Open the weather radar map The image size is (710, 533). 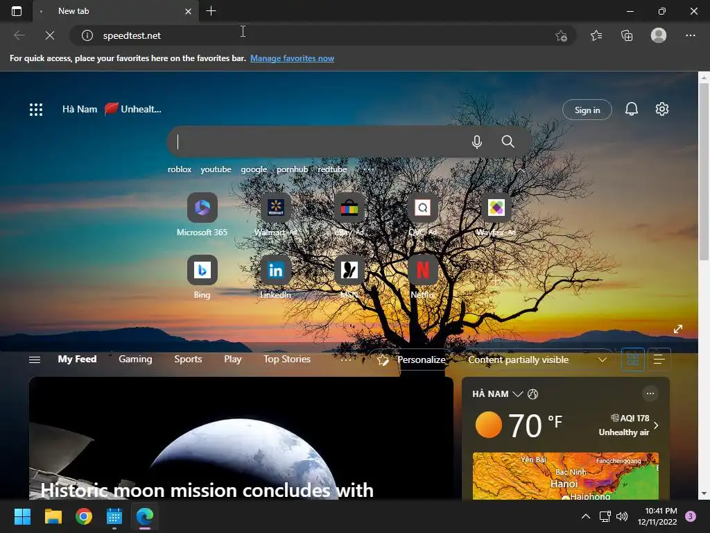[566, 476]
